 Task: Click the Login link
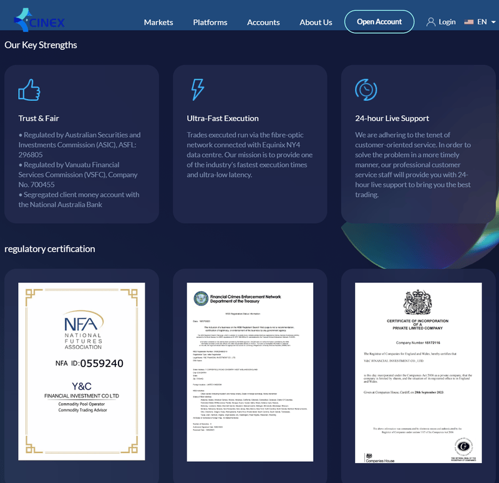click(x=447, y=22)
